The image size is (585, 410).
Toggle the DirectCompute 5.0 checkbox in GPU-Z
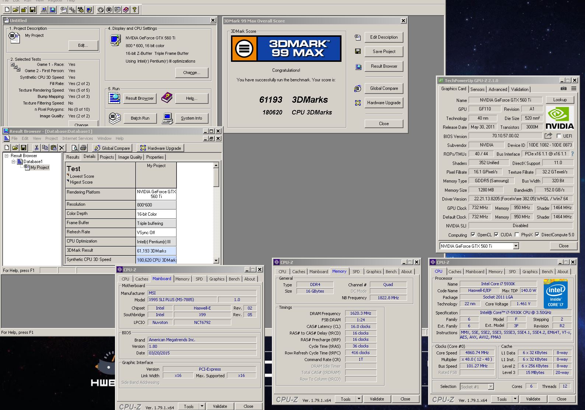pyautogui.click(x=537, y=235)
